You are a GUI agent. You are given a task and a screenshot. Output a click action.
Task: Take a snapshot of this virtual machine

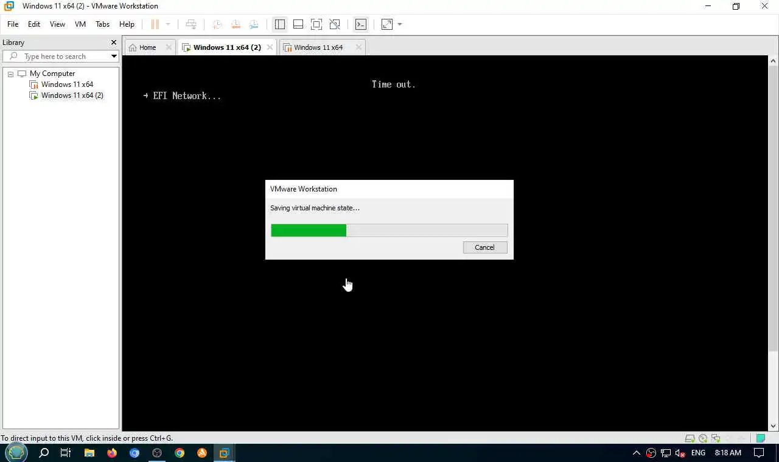(x=217, y=24)
